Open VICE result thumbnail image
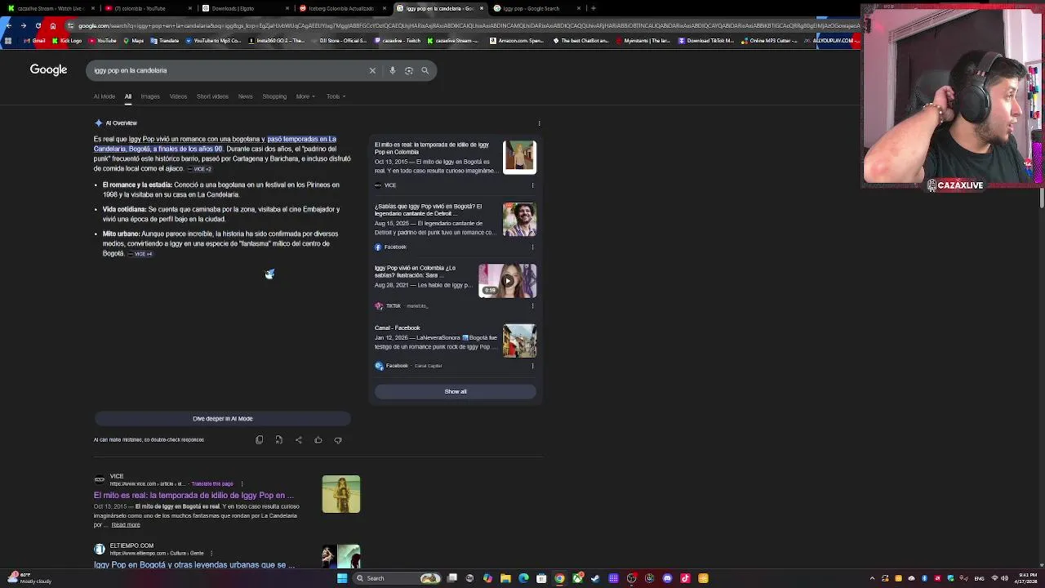This screenshot has width=1045, height=588. coord(341,494)
